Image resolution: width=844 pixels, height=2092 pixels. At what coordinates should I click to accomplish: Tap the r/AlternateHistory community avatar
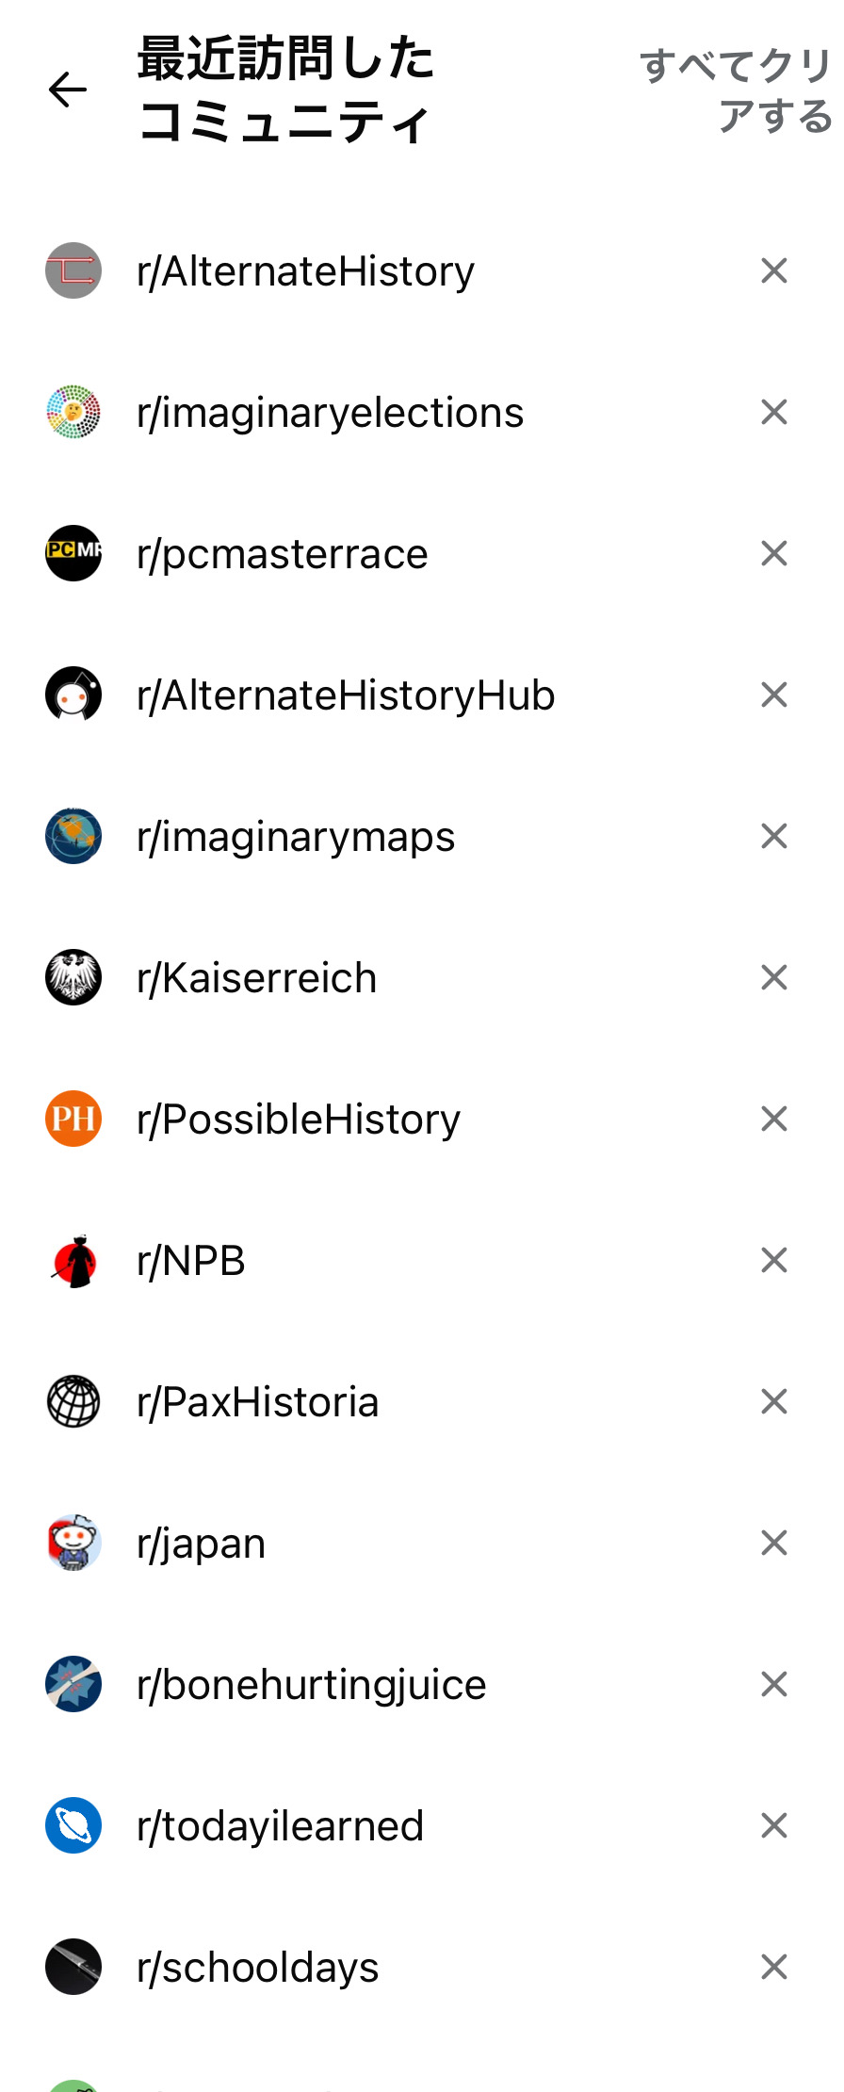coord(73,271)
